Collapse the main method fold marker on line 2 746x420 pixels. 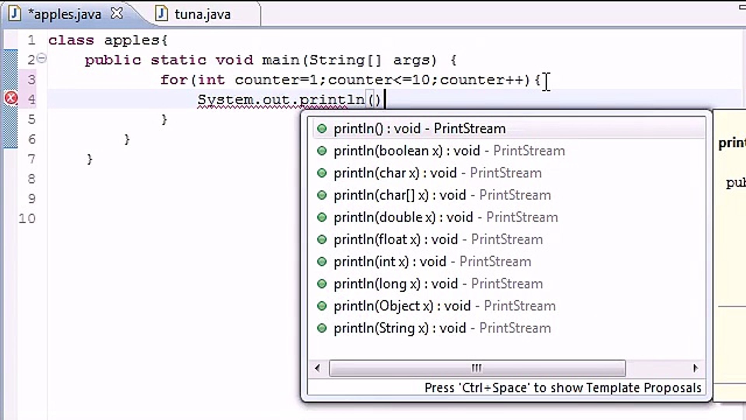42,58
